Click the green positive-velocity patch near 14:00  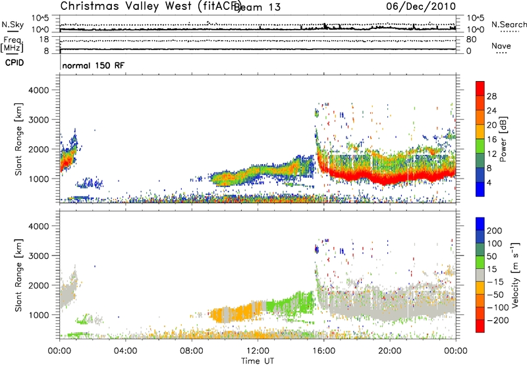(x=291, y=302)
